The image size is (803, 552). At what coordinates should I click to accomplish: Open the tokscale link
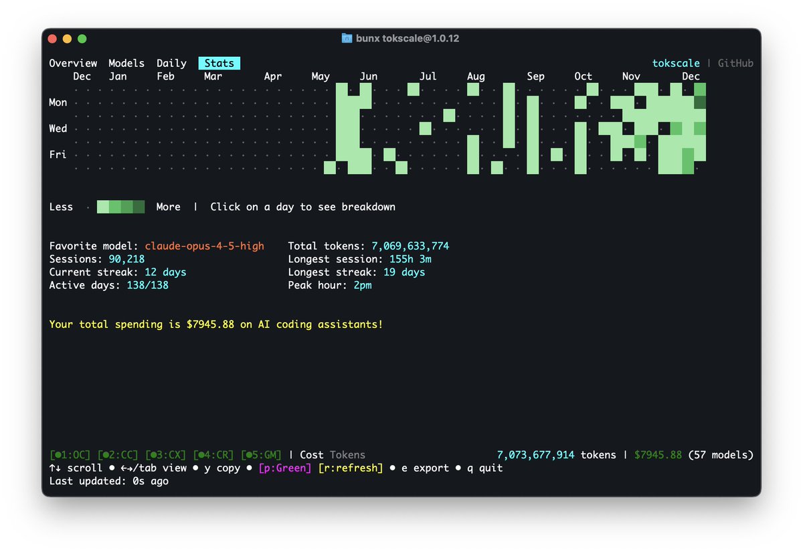(x=676, y=63)
